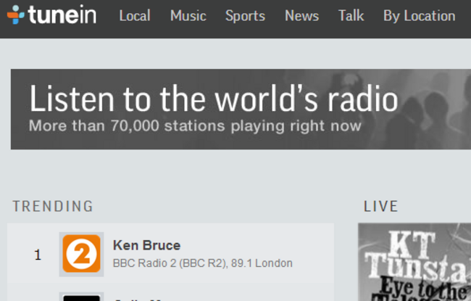The image size is (471, 301).
Task: Click the LIVE section heading
Action: pyautogui.click(x=381, y=206)
